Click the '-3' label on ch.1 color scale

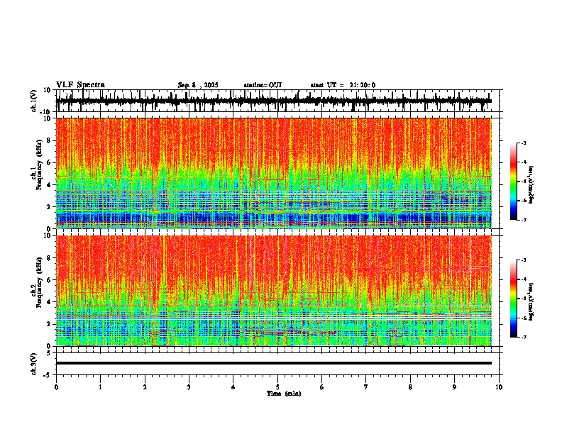click(523, 143)
